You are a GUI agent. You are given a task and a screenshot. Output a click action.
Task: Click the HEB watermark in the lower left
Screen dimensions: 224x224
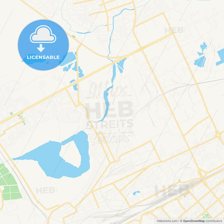(46, 190)
